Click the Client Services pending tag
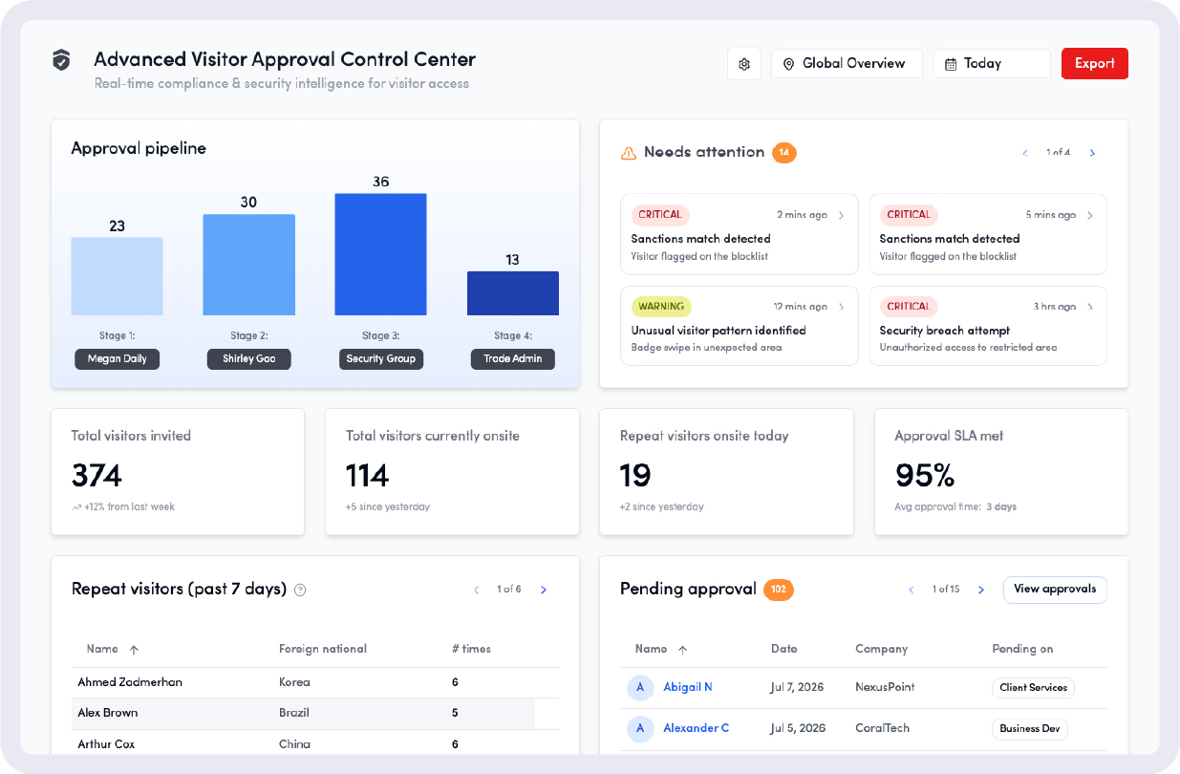 point(1033,687)
